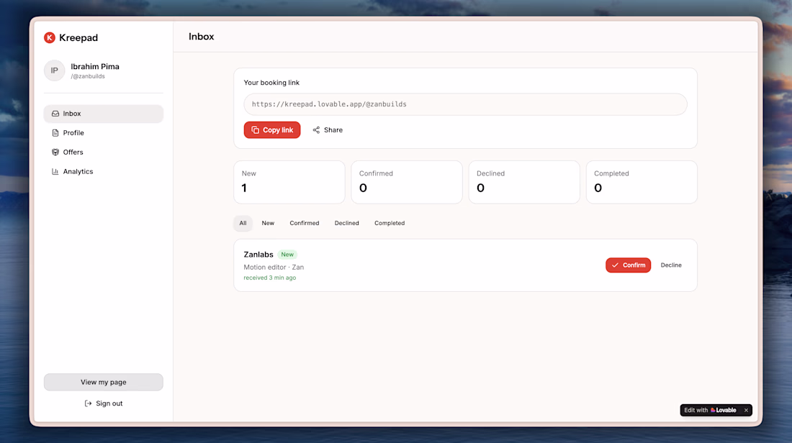The width and height of the screenshot is (792, 443).
Task: Select the Completed stat card
Action: click(x=642, y=182)
